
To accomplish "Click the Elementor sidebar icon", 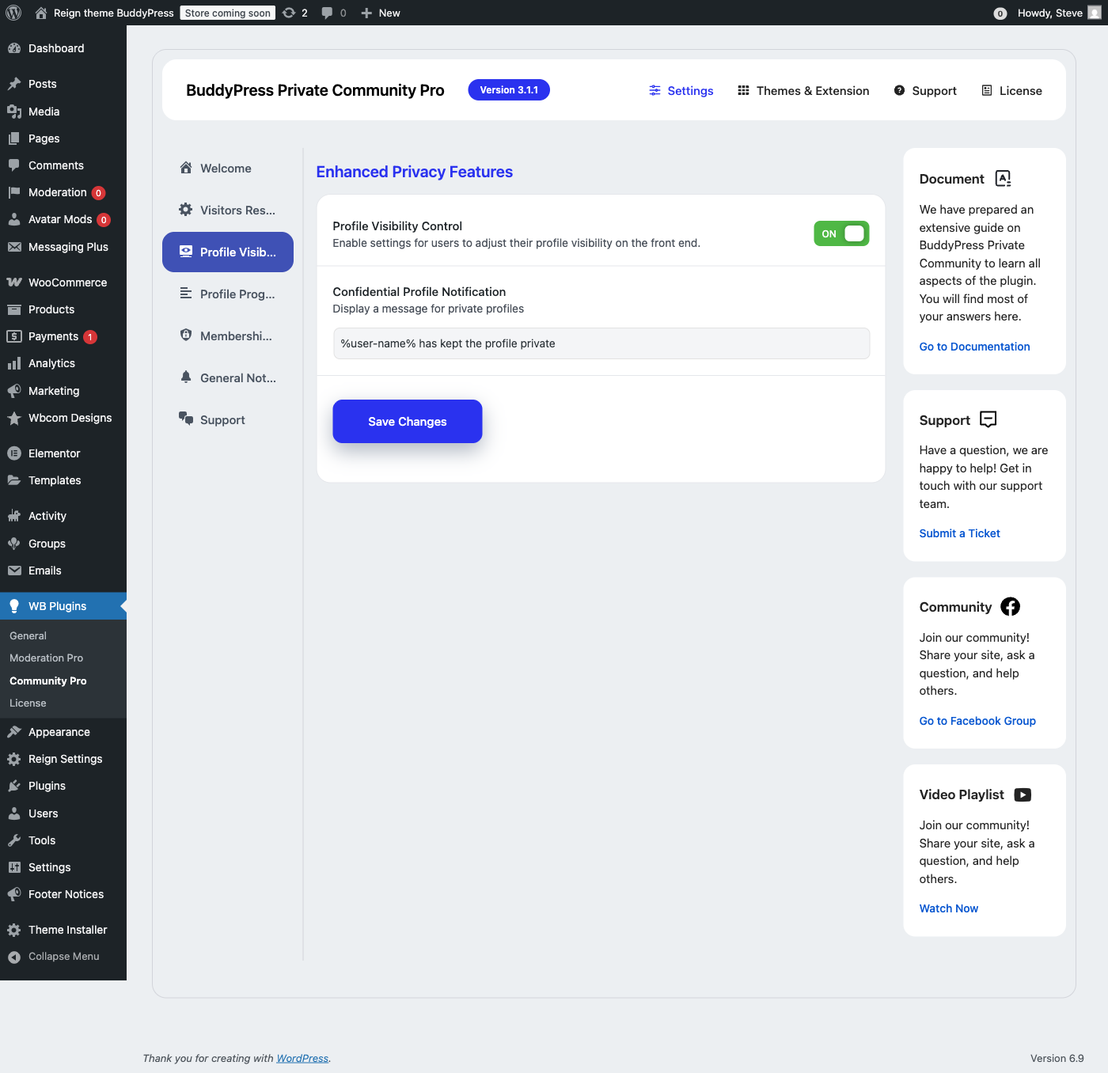I will coord(14,453).
